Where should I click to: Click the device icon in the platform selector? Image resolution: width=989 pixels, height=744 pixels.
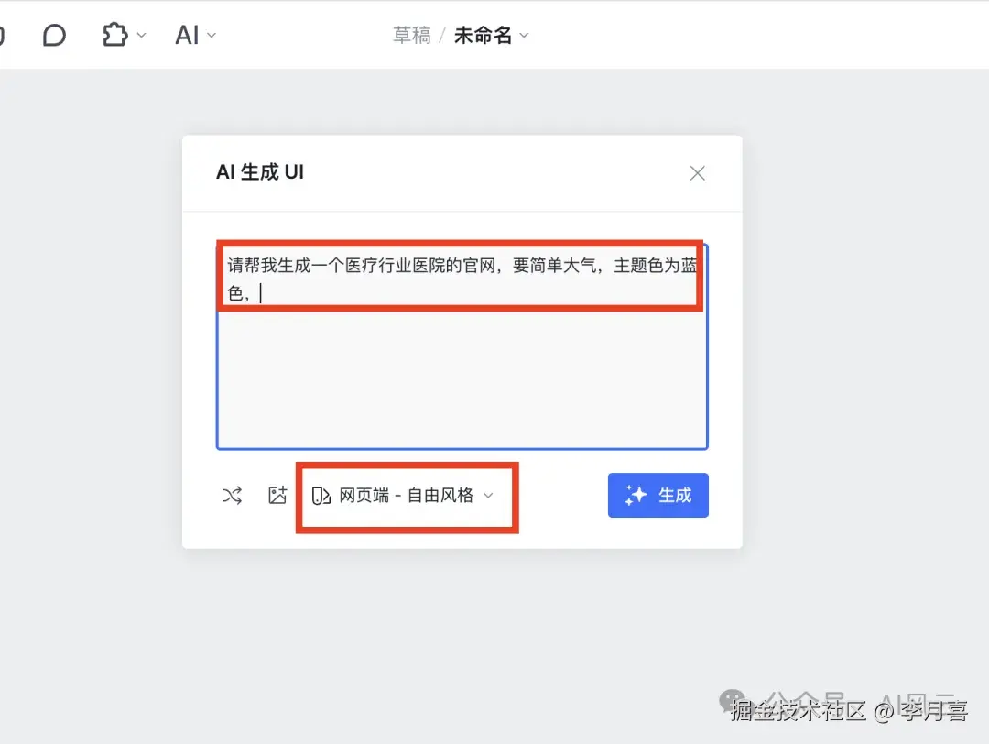(322, 495)
